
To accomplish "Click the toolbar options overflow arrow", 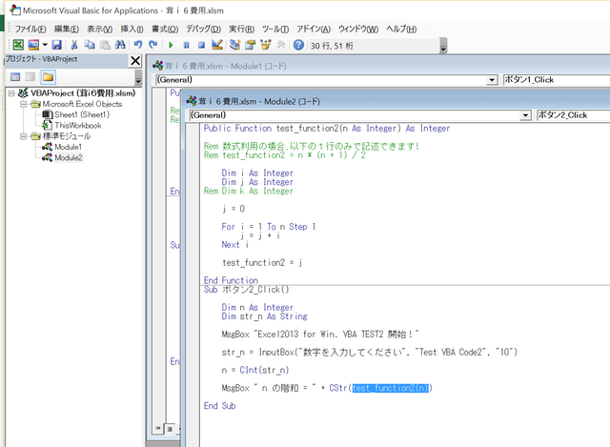I will tap(443, 46).
